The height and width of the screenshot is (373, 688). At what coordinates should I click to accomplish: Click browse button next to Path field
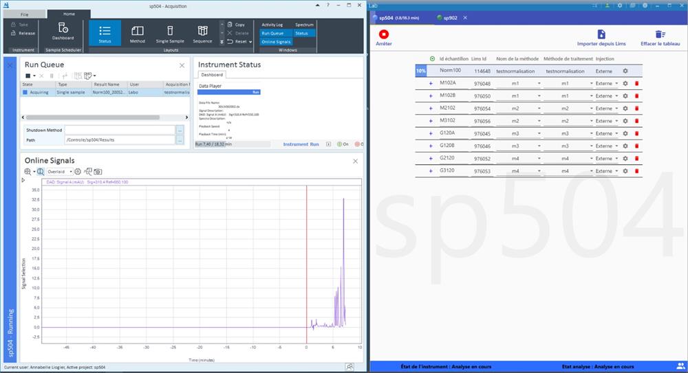coord(180,140)
